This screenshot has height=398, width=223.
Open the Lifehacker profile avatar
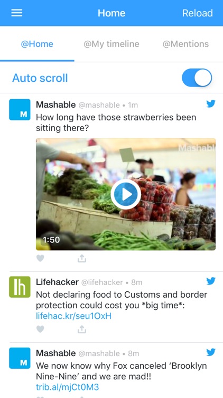[20, 287]
